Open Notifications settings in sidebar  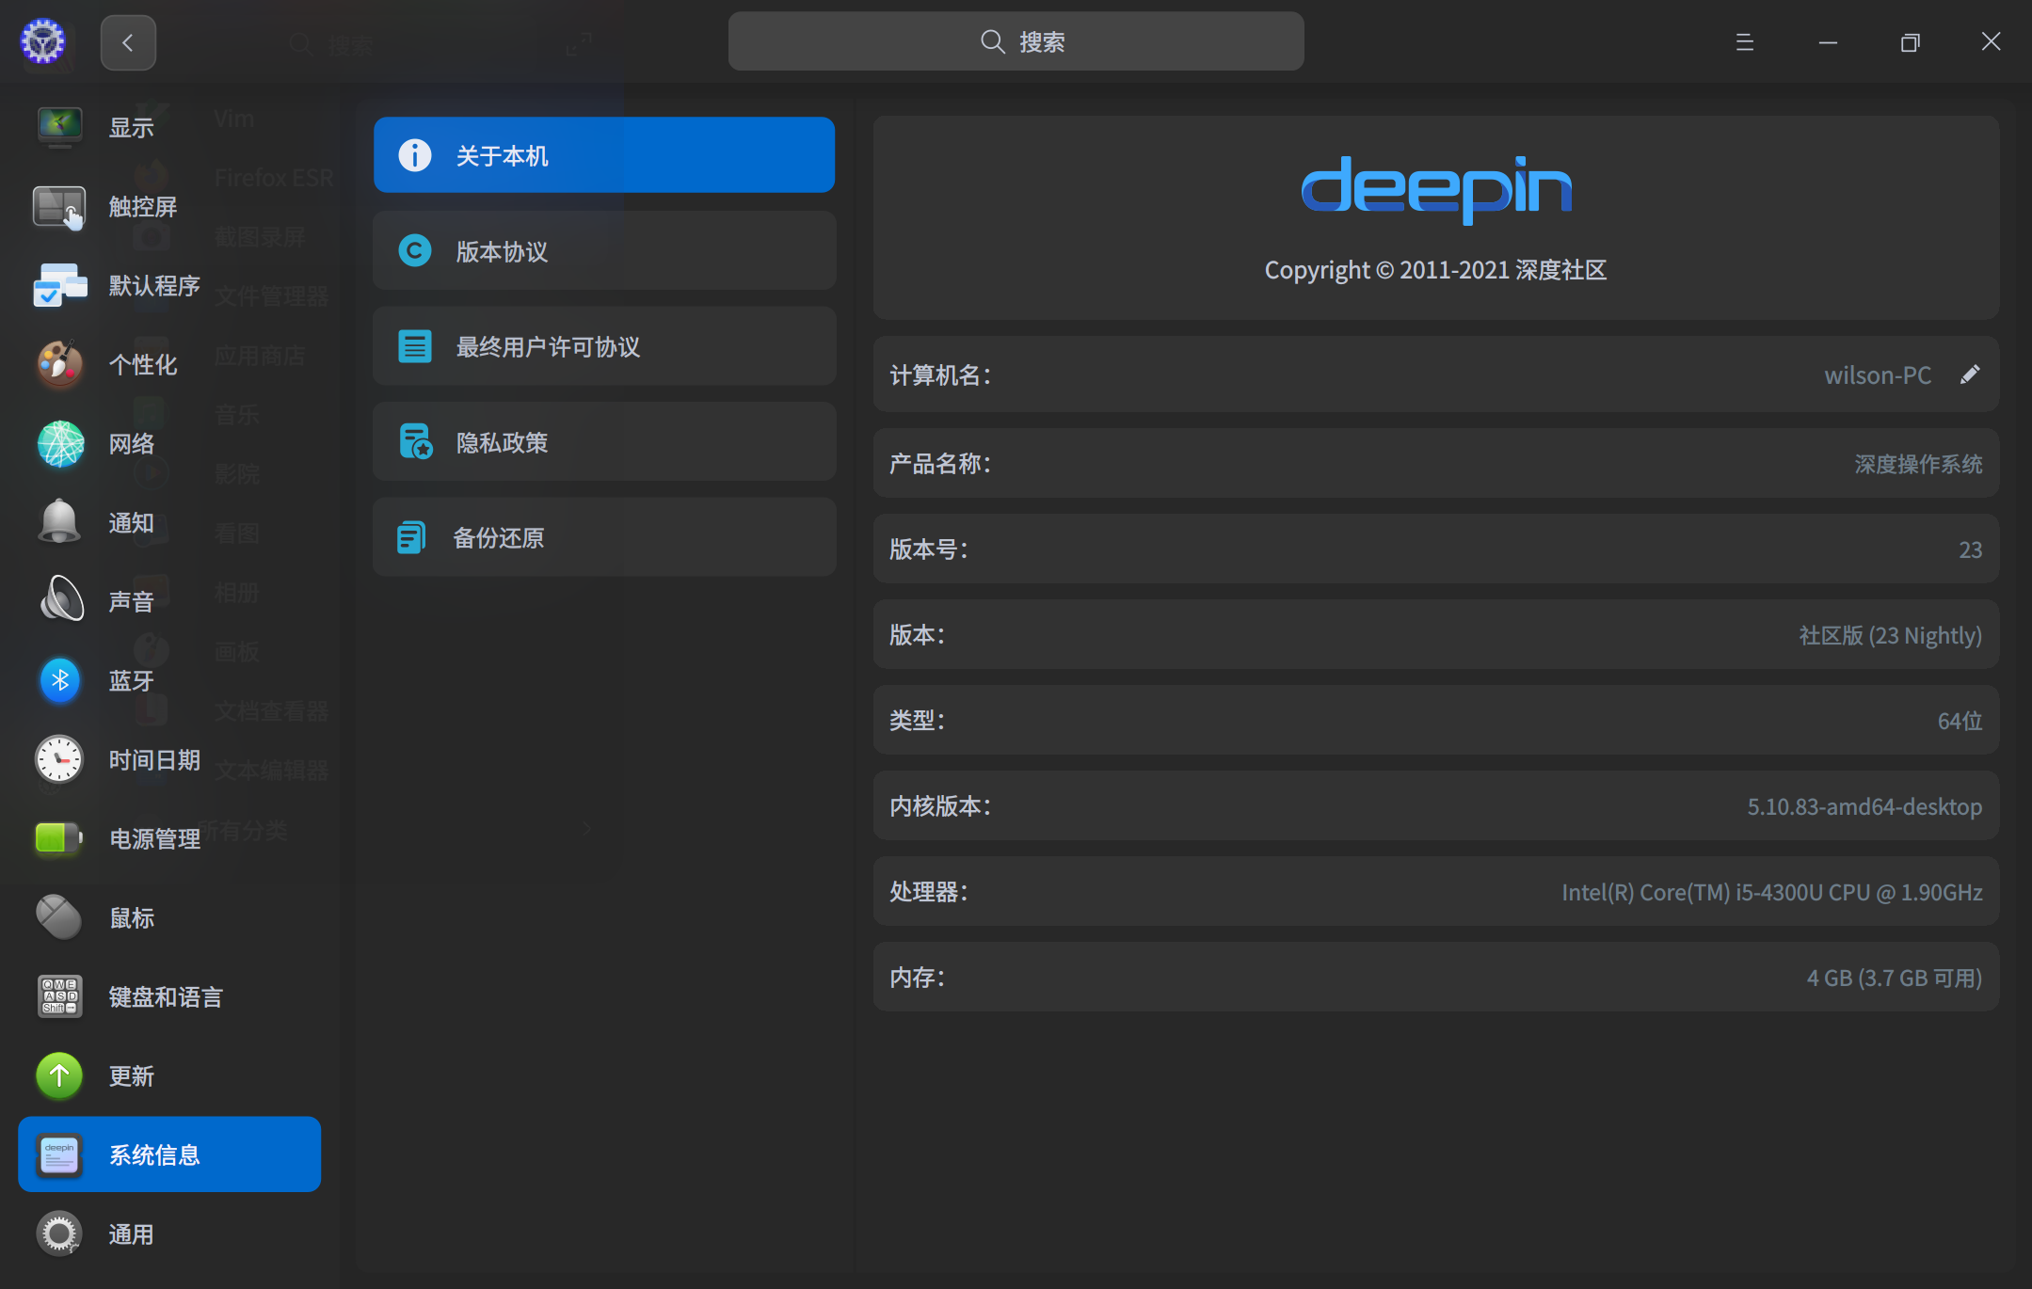click(x=132, y=522)
